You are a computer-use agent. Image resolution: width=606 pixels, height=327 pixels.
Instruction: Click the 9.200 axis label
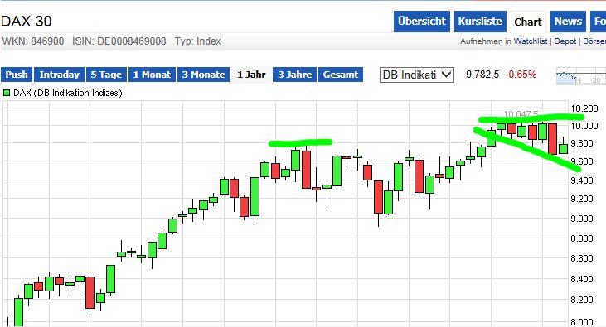click(x=582, y=199)
